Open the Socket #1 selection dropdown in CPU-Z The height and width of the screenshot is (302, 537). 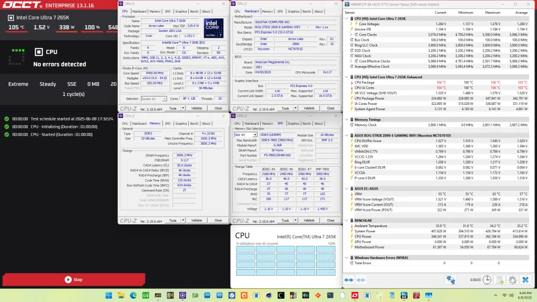[x=165, y=99]
